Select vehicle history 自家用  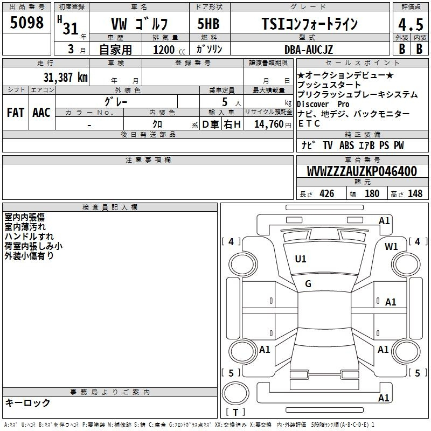(x=115, y=50)
